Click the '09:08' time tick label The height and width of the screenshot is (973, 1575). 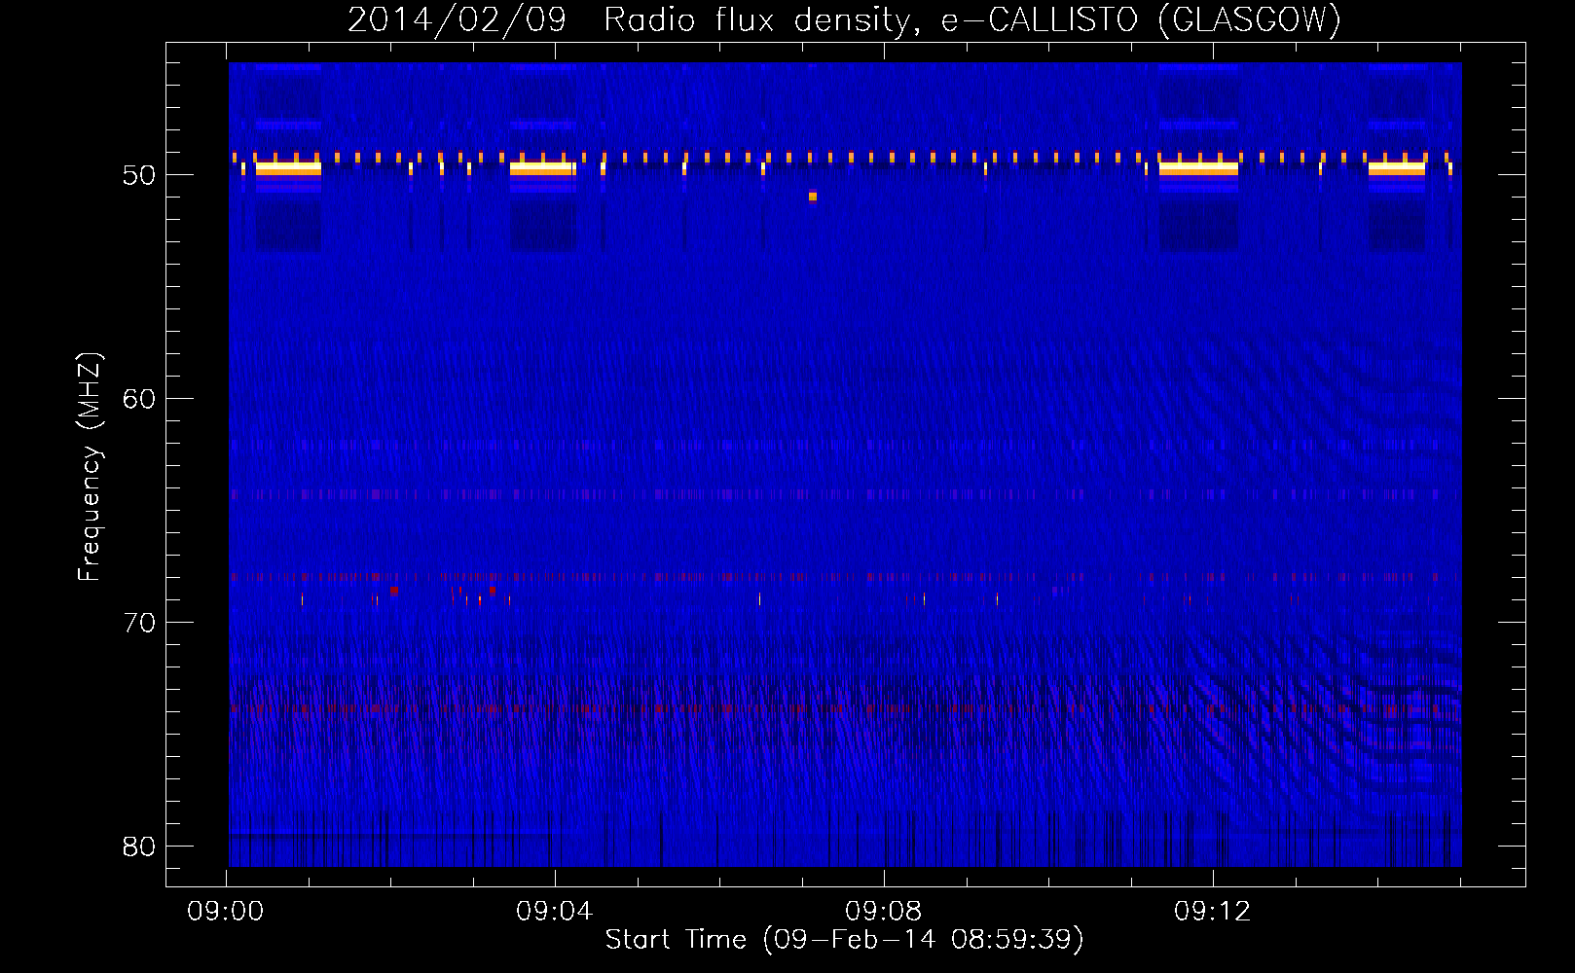pyautogui.click(x=884, y=912)
